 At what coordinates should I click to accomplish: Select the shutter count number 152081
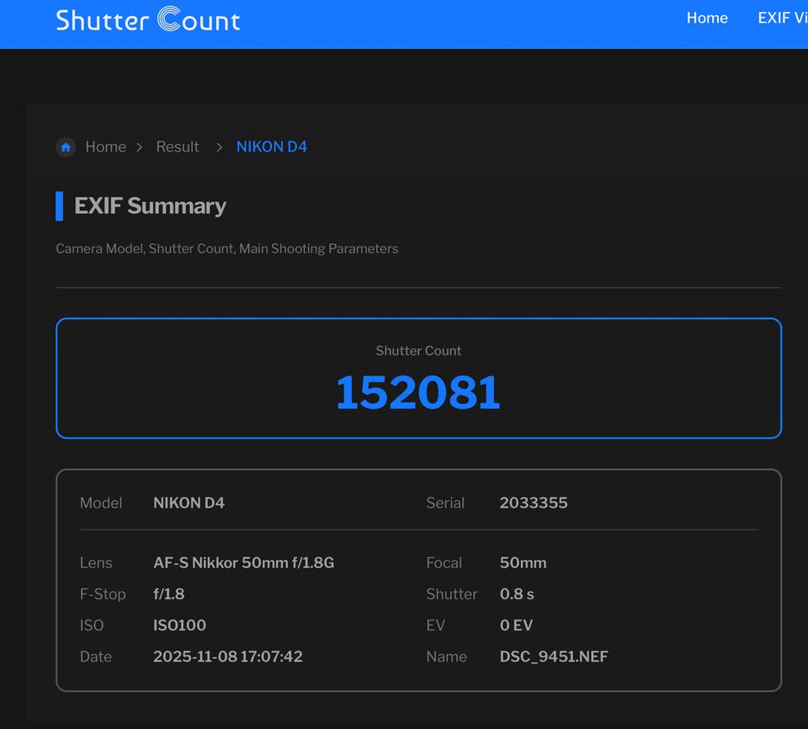418,393
